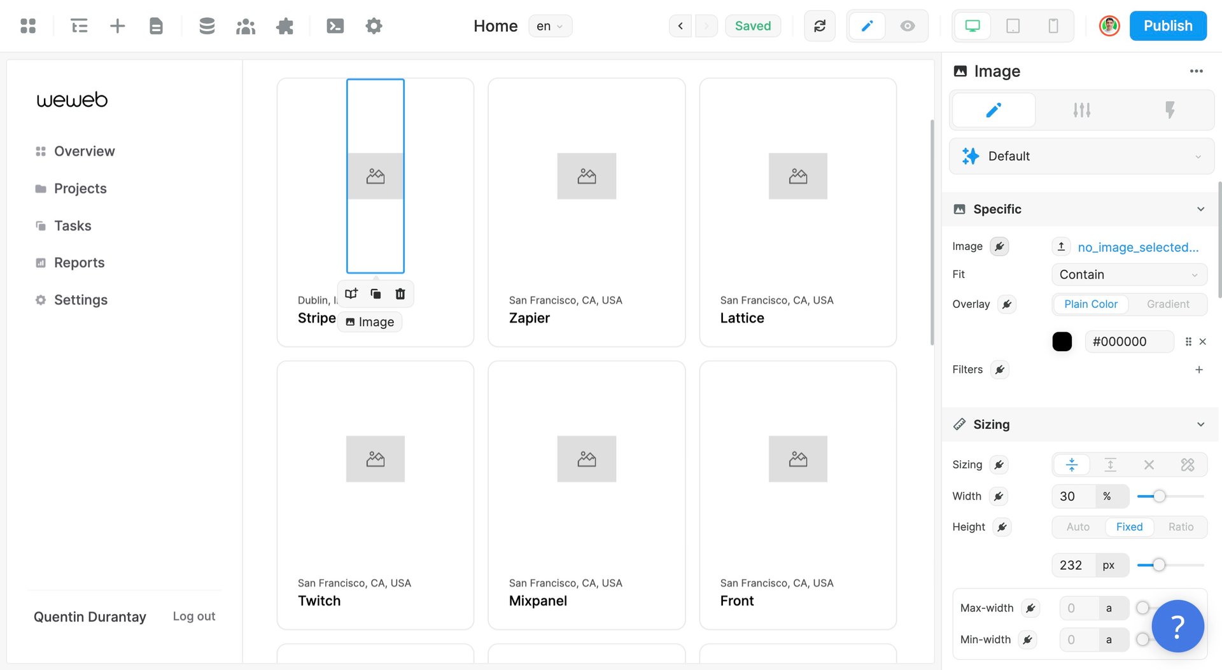Screen dimensions: 1222x670
Task: Bind the Overlay property with plug icon
Action: [1007, 305]
